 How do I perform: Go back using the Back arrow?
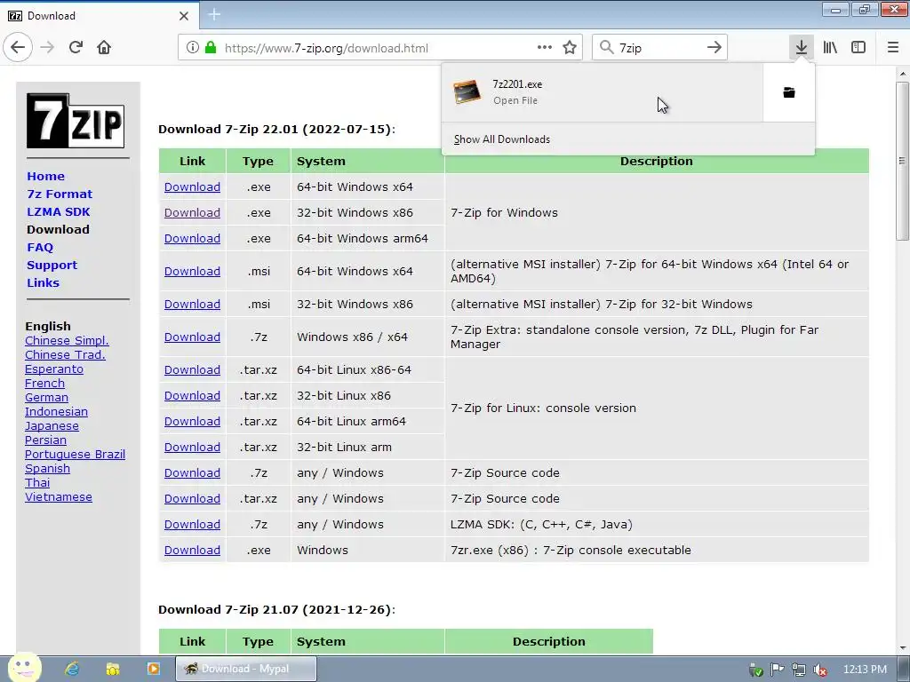pos(18,47)
